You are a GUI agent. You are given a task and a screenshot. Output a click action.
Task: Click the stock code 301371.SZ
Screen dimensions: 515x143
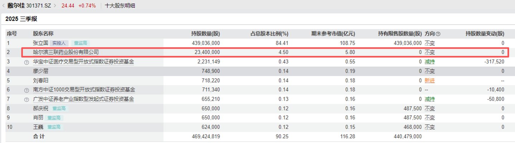[x=39, y=6]
